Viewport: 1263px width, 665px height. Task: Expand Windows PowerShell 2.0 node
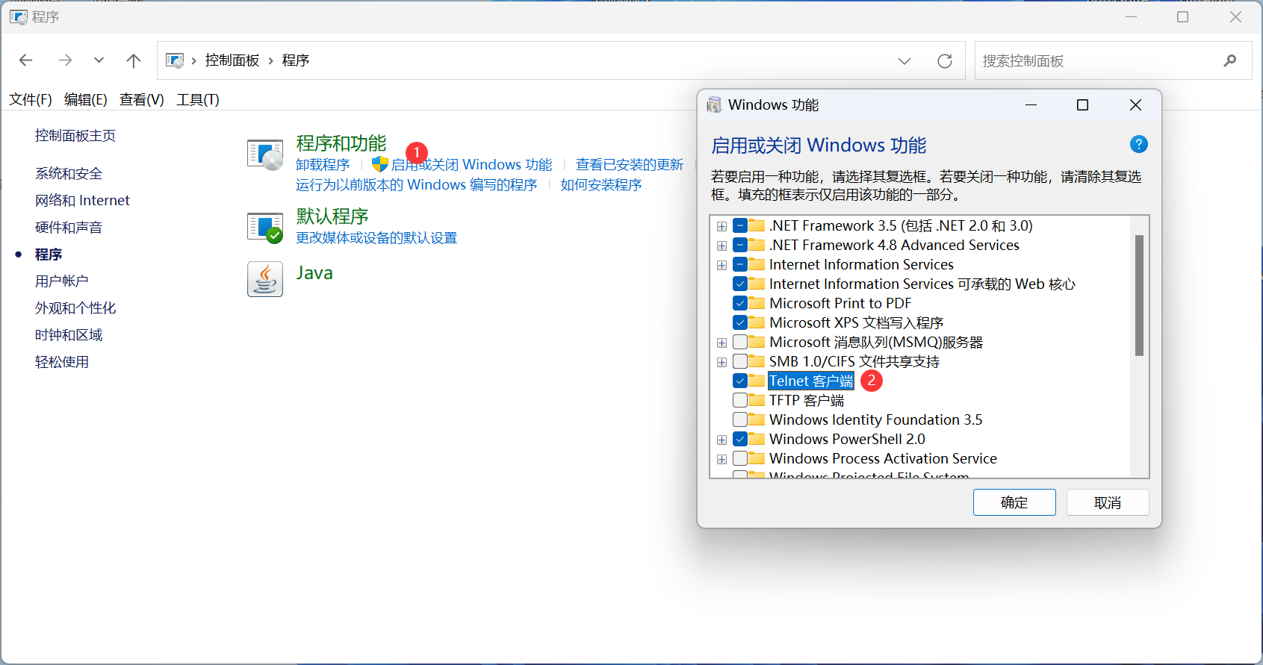click(722, 440)
